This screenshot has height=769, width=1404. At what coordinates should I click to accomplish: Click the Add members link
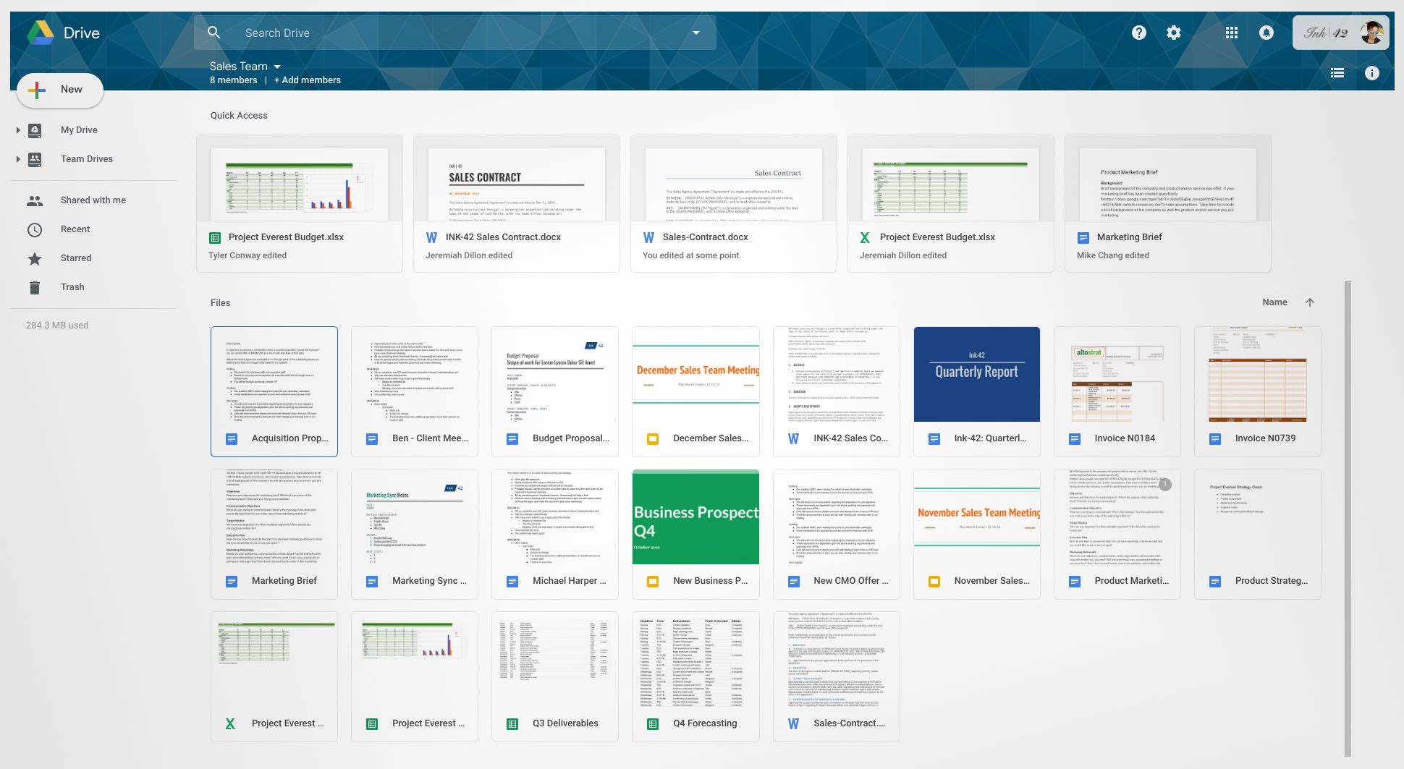[x=308, y=80]
